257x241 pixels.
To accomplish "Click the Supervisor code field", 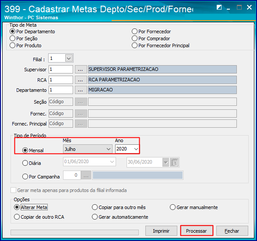I will click(61, 70).
